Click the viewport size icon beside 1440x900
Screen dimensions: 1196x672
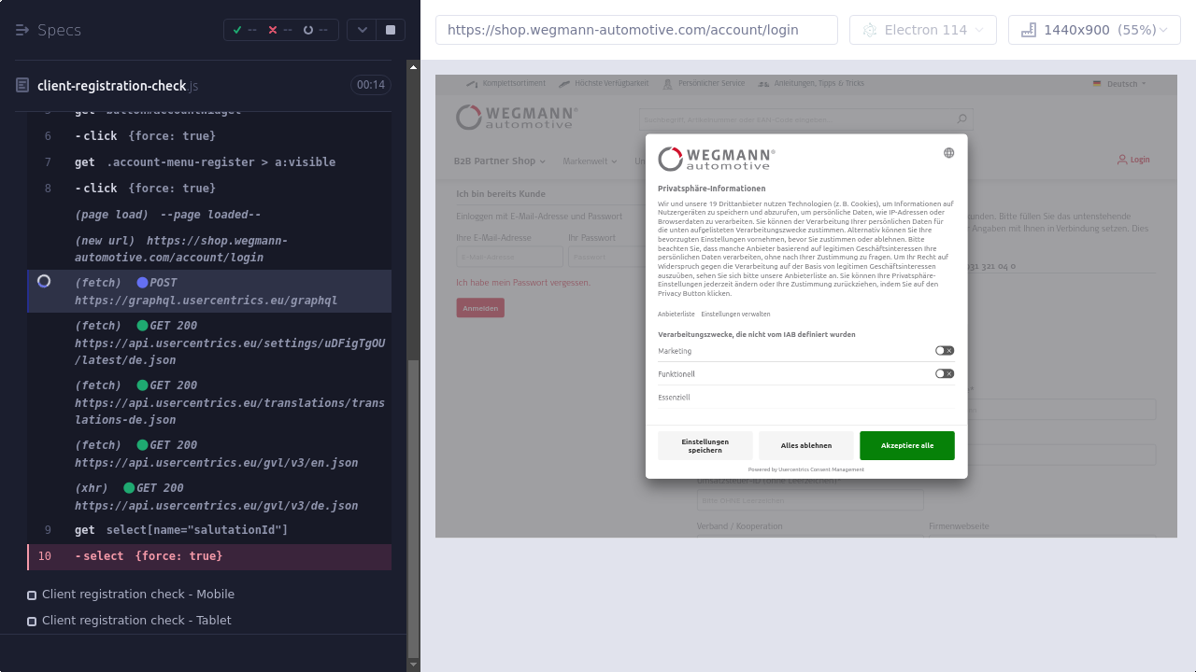click(x=1029, y=30)
